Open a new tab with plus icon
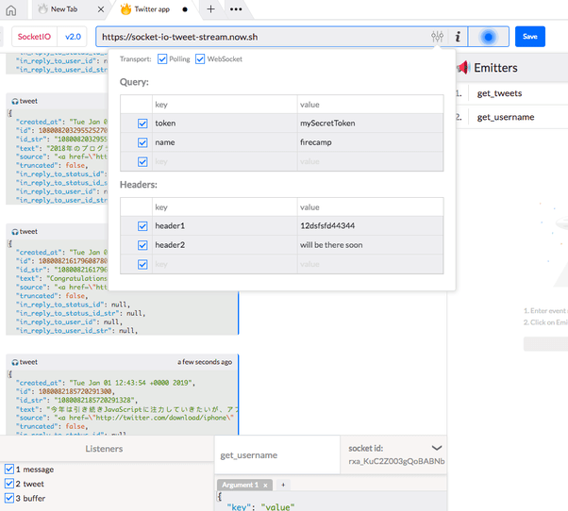The width and height of the screenshot is (568, 511). coord(210,9)
